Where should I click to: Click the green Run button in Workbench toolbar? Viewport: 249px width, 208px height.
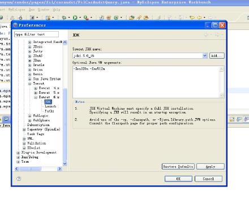pos(75,18)
